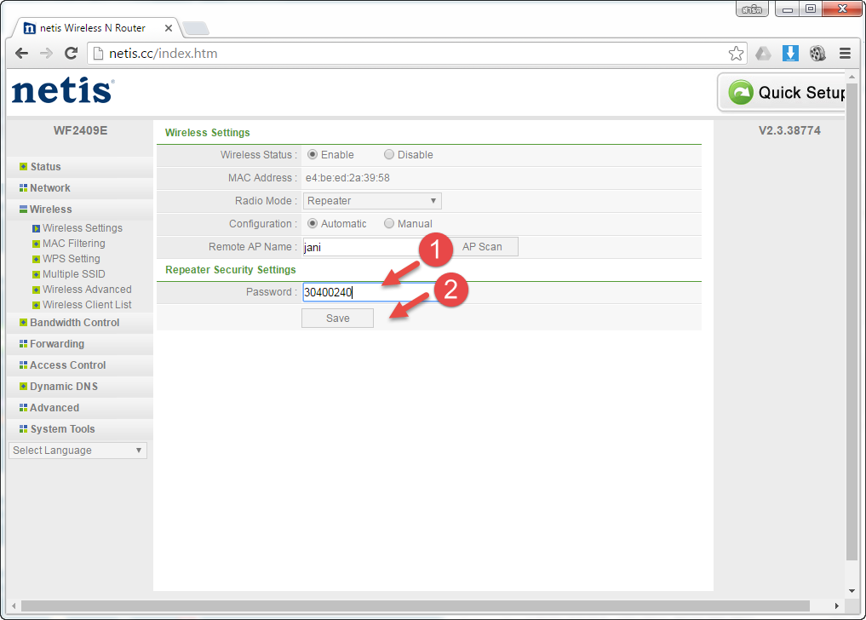This screenshot has width=866, height=620.
Task: Open the Google Drive extension icon
Action: [763, 53]
